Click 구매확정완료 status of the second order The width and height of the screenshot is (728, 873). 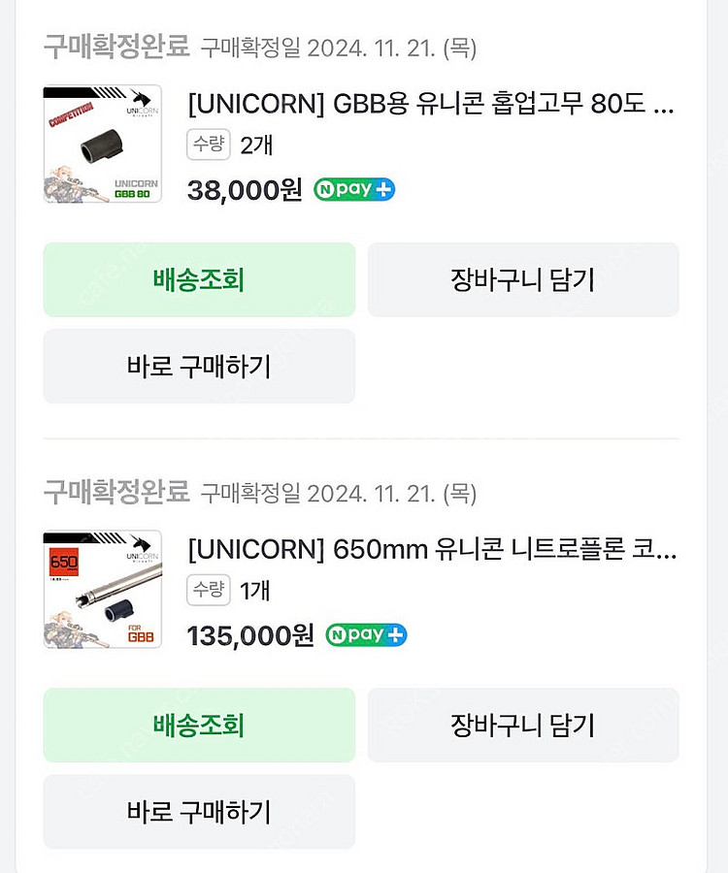(116, 492)
